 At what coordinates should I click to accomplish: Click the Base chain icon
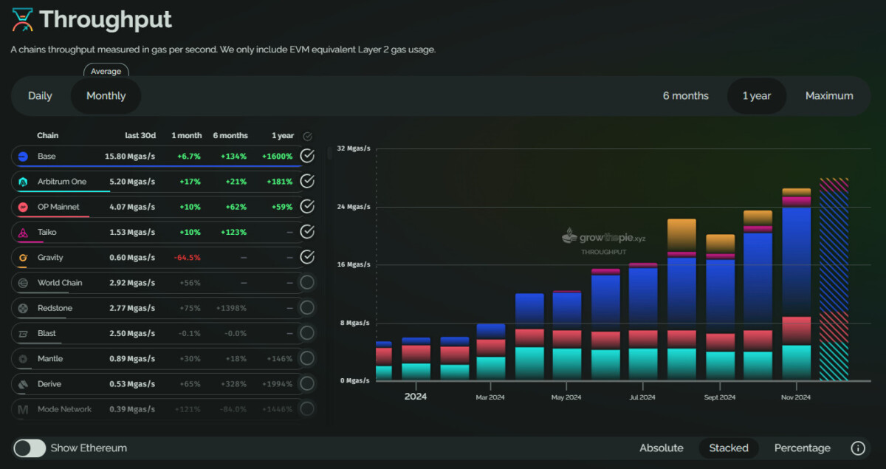[x=23, y=157]
